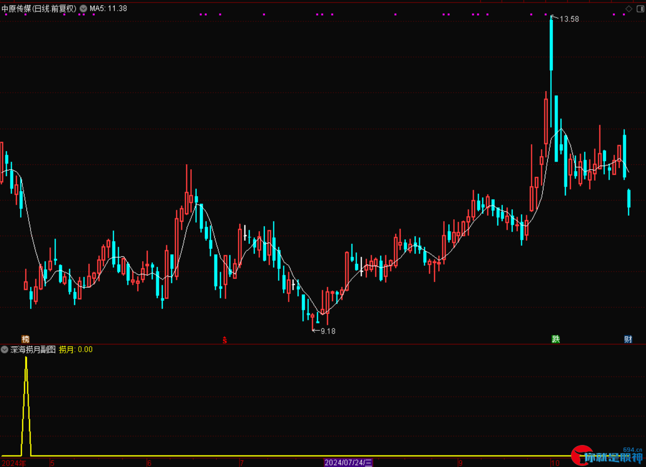Click the 捞月: 0.00 value
The image size is (646, 467).
click(x=76, y=349)
